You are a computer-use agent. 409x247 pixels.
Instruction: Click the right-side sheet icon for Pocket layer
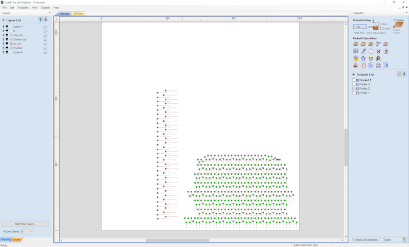click(x=45, y=48)
